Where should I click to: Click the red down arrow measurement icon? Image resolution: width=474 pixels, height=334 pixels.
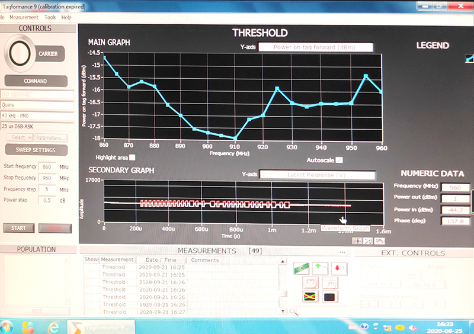pyautogui.click(x=338, y=268)
